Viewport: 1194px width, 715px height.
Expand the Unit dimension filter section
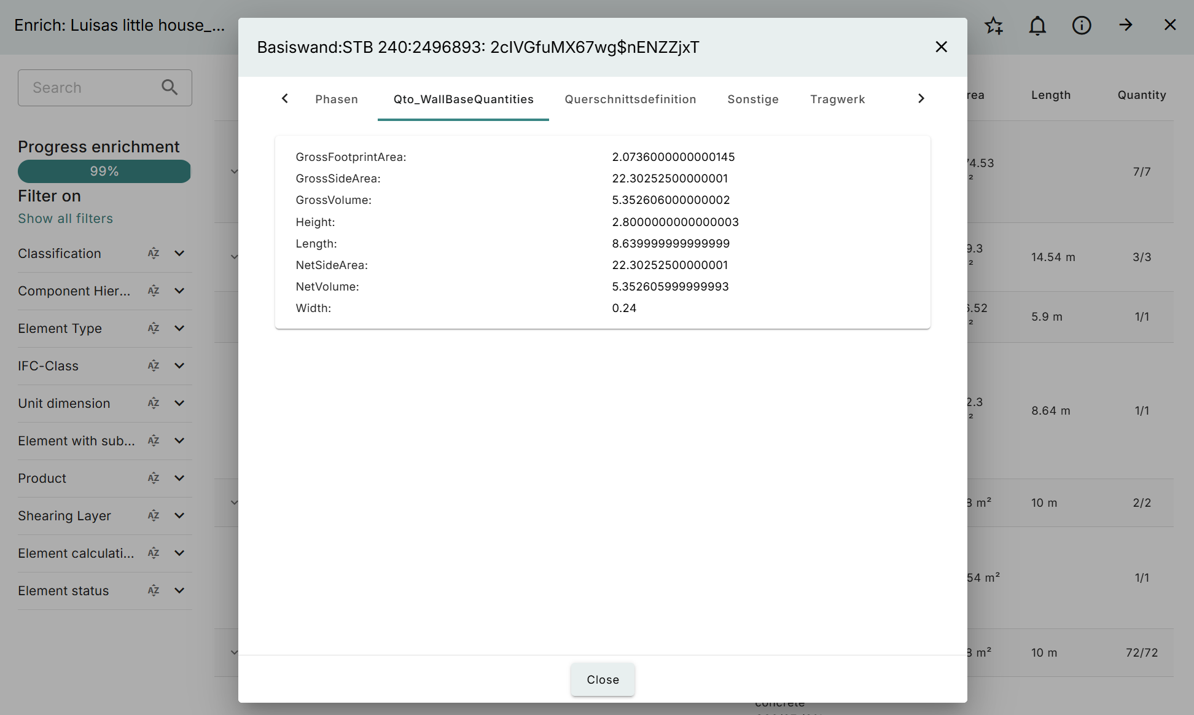(x=179, y=403)
